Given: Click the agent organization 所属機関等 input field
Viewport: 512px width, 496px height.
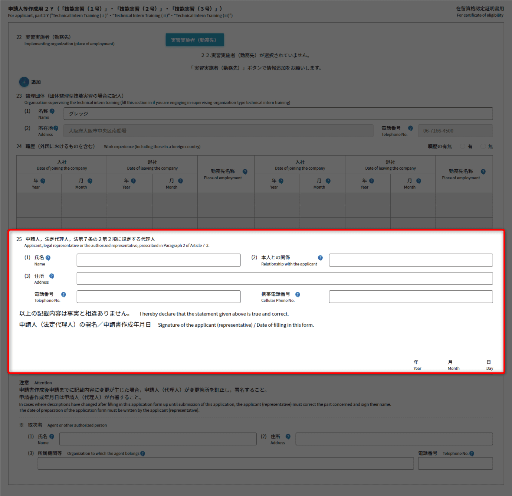Looking at the screenshot, I should pyautogui.click(x=226, y=463).
